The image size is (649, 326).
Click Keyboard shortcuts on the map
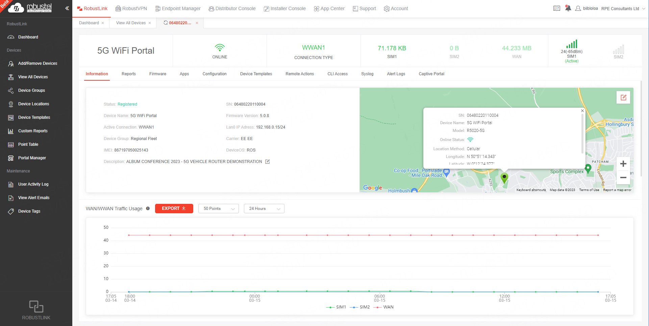(x=531, y=190)
